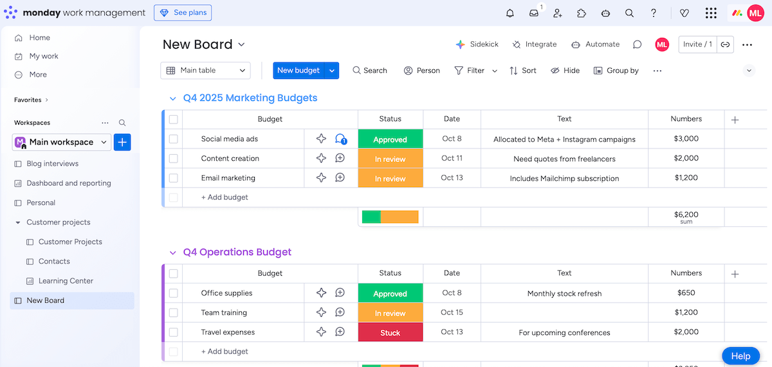This screenshot has width=772, height=367.
Task: Click the ML profile avatar in top right
Action: click(x=755, y=13)
